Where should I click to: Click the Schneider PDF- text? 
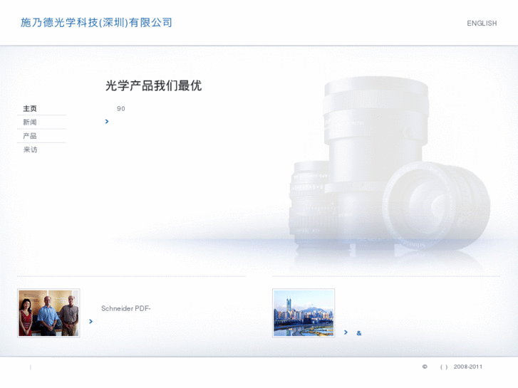[x=126, y=308]
